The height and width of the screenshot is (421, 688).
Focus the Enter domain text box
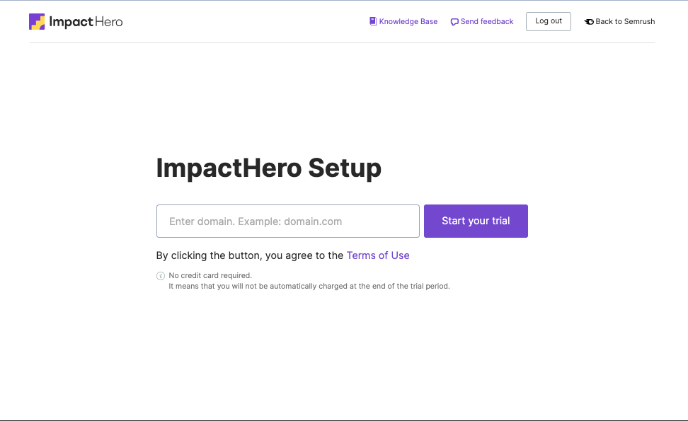[x=287, y=221]
